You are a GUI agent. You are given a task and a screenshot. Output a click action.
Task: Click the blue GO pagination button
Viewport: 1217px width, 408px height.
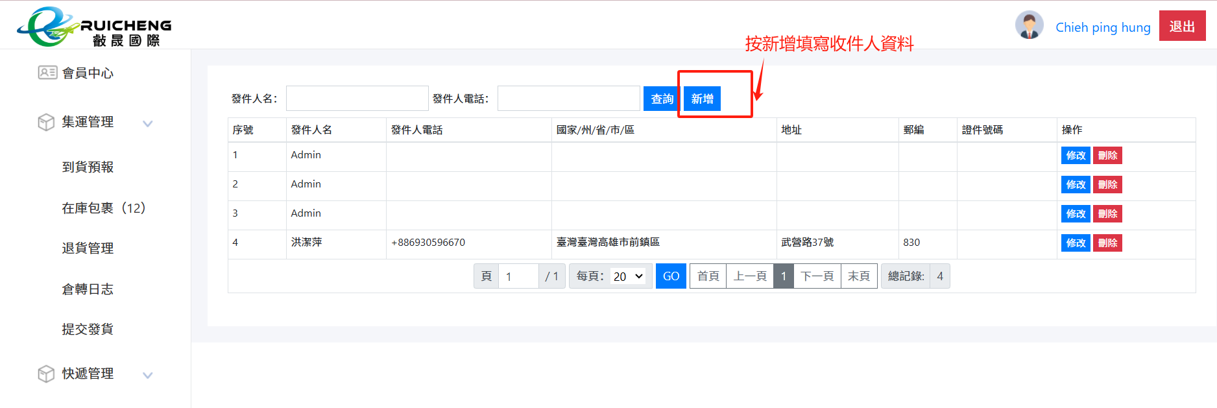coord(670,276)
